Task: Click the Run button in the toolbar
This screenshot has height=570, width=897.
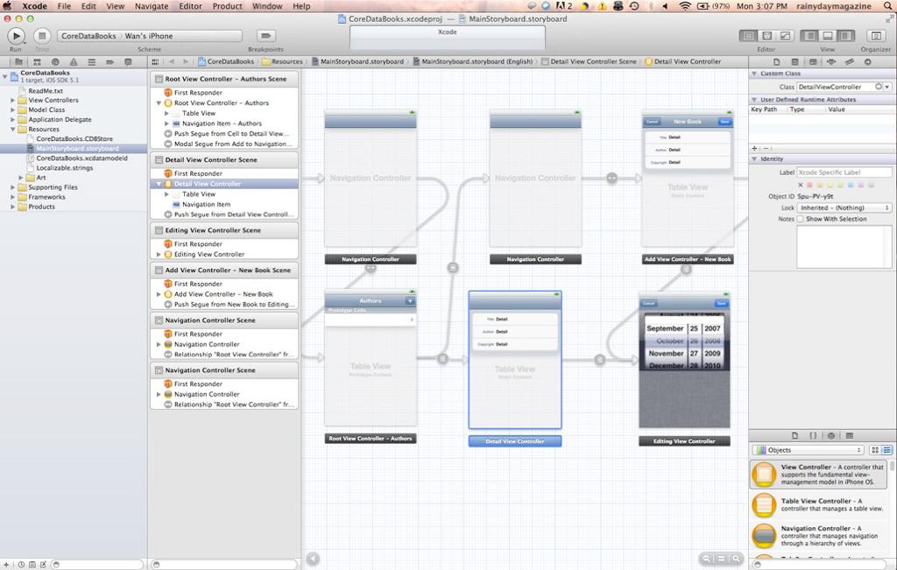Action: tap(16, 36)
